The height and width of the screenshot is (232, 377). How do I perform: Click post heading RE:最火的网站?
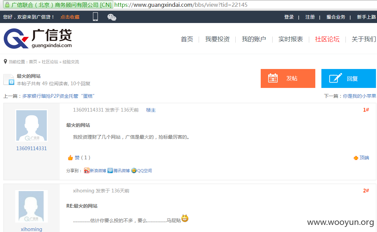tap(82, 206)
